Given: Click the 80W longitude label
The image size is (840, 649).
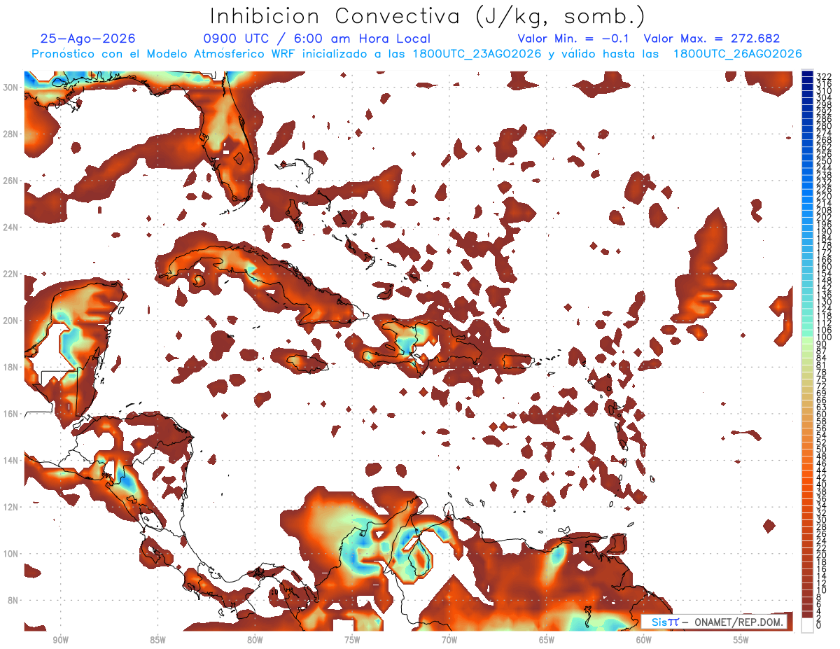Looking at the screenshot, I should coord(255,640).
